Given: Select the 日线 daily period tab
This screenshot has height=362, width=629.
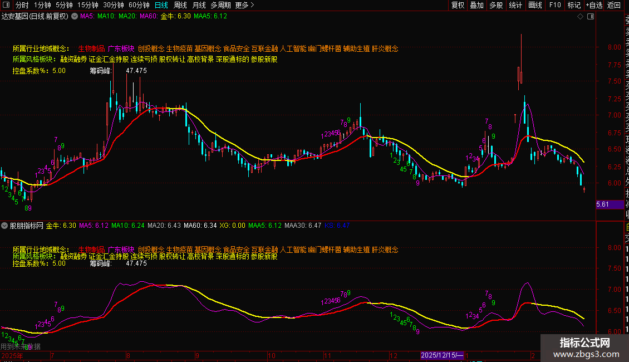Looking at the screenshot, I should pos(161,5).
